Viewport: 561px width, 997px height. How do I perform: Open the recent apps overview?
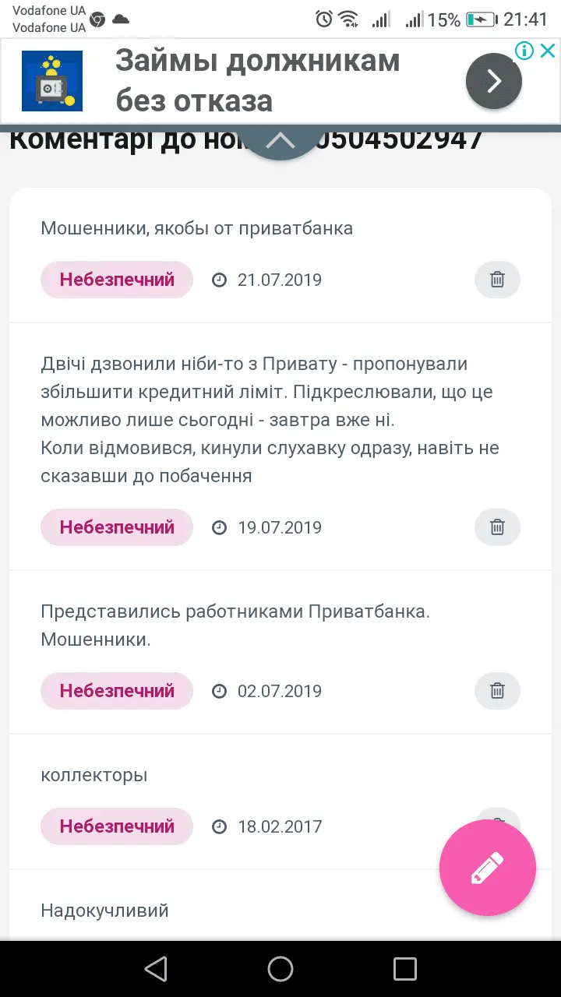405,969
